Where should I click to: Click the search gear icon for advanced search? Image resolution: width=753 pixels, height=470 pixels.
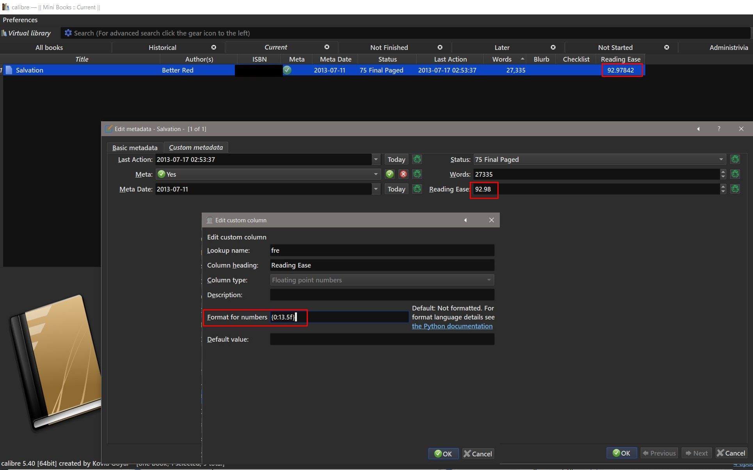click(x=68, y=33)
